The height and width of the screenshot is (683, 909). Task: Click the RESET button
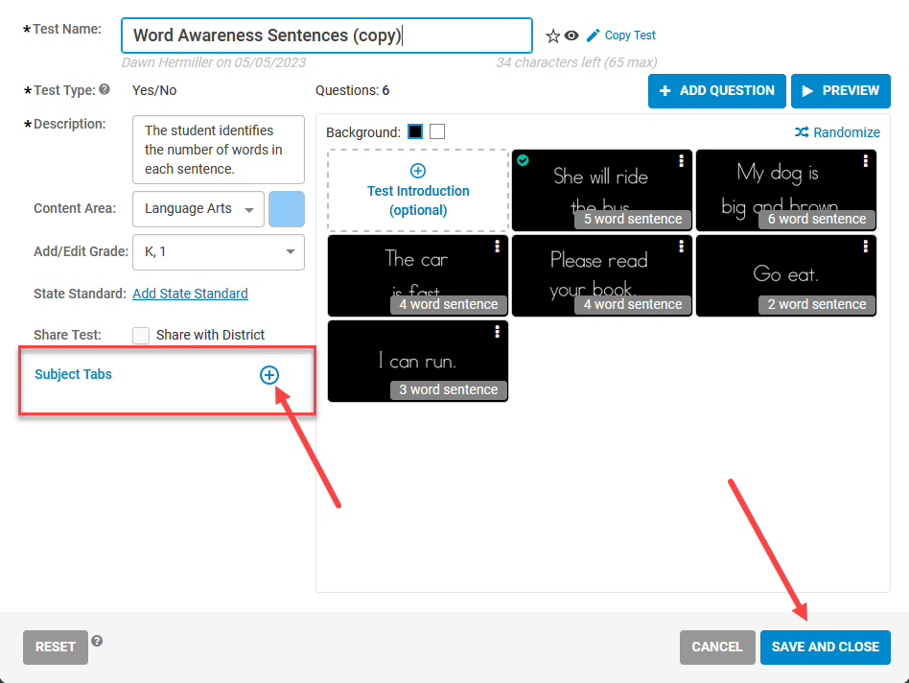[56, 648]
